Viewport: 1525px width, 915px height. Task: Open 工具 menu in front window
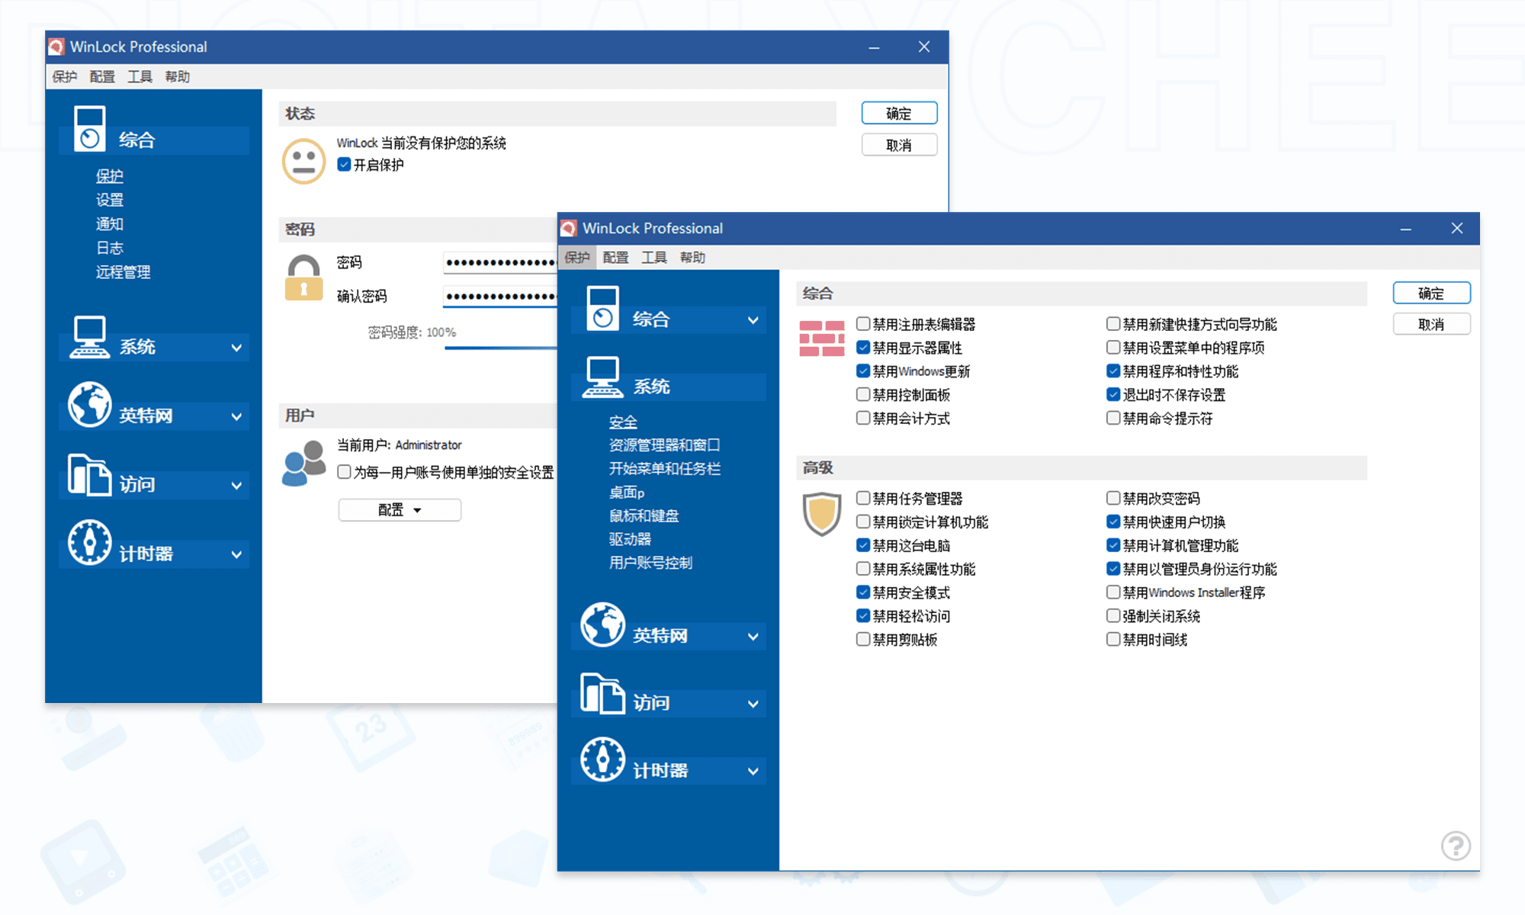coord(653,258)
